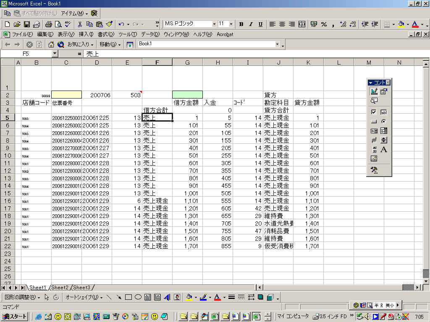Image resolution: width=430 pixels, height=322 pixels.
Task: Print the sheet using the printer icon
Action: coord(48,24)
